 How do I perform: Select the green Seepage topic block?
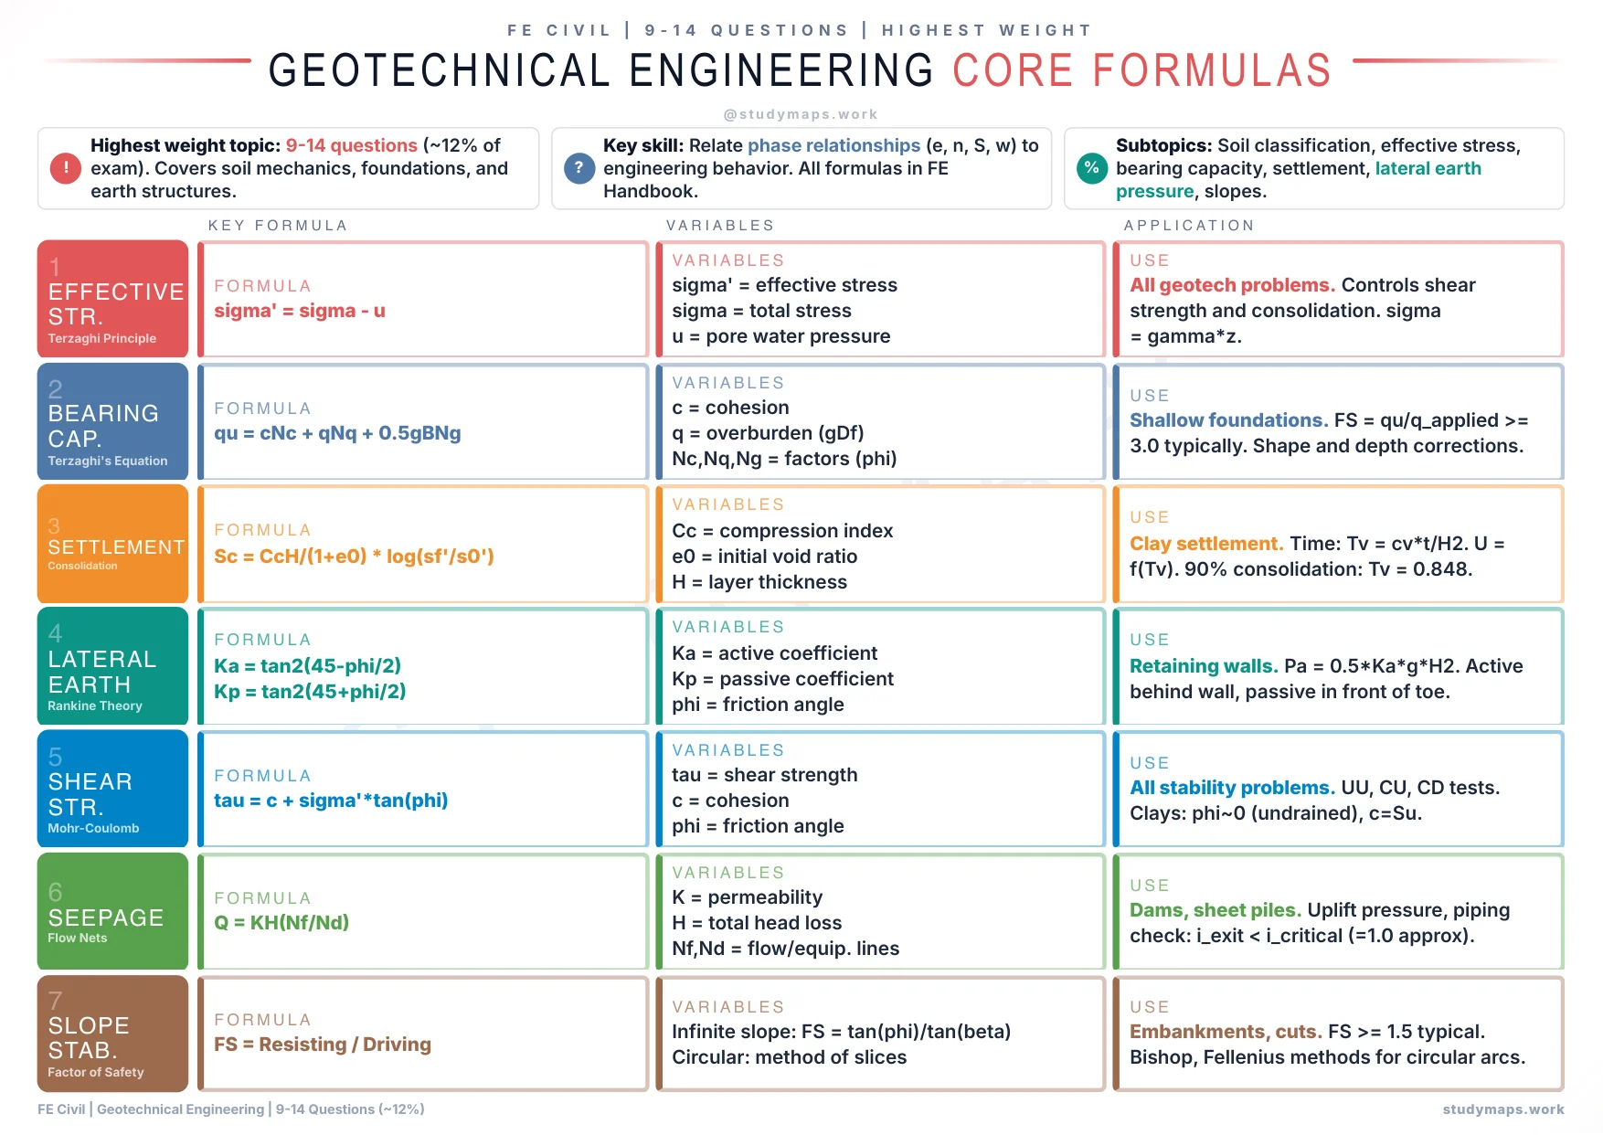coord(112,911)
